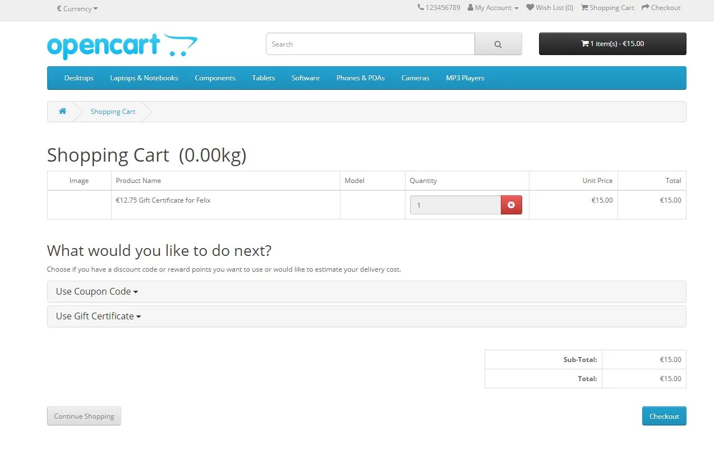Follow the top bar Checkout link
The image size is (714, 458).
coord(661,8)
